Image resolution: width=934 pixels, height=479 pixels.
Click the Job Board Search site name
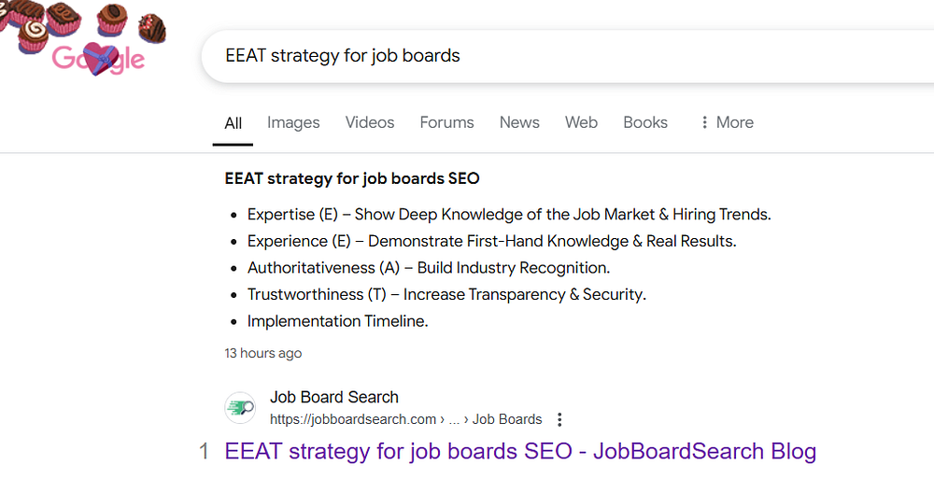pyautogui.click(x=334, y=397)
